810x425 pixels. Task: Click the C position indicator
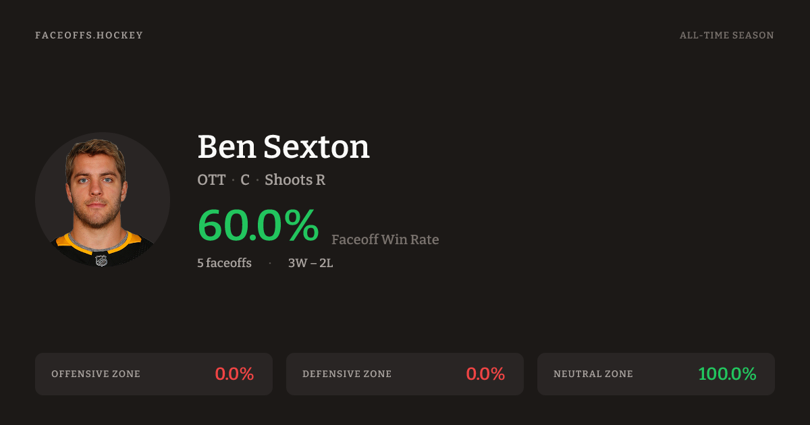[x=245, y=180]
